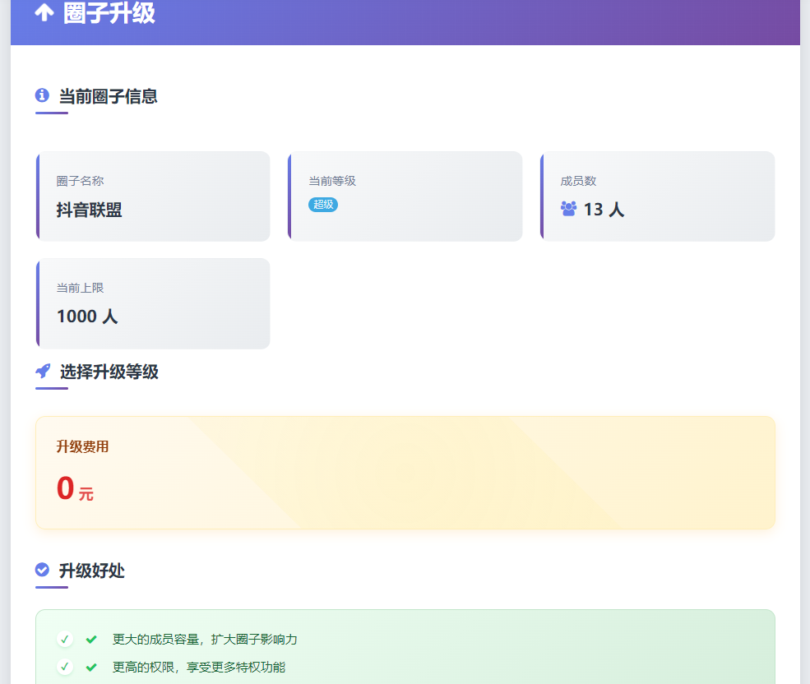The width and height of the screenshot is (810, 684).
Task: Click the 圈子升级 page title
Action: pos(109,13)
